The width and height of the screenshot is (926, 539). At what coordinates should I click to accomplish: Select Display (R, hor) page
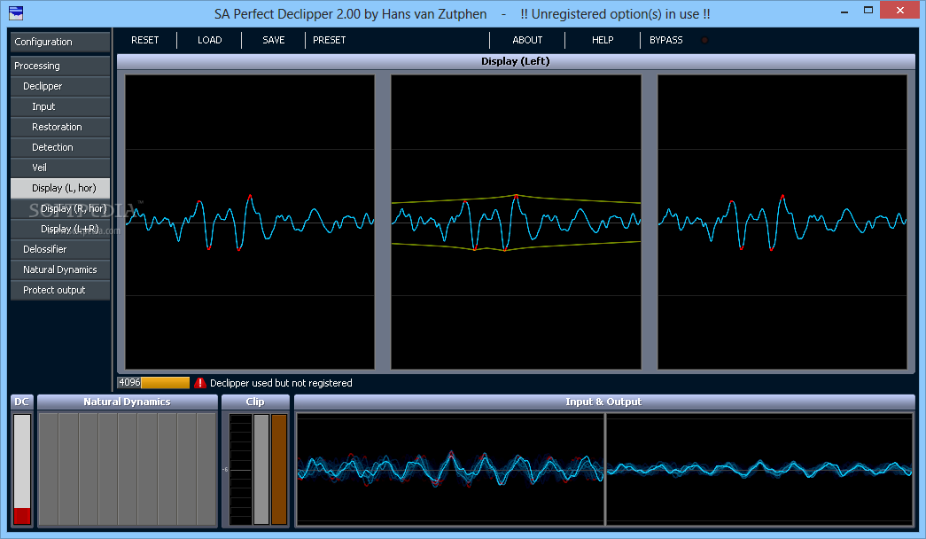[x=60, y=208]
